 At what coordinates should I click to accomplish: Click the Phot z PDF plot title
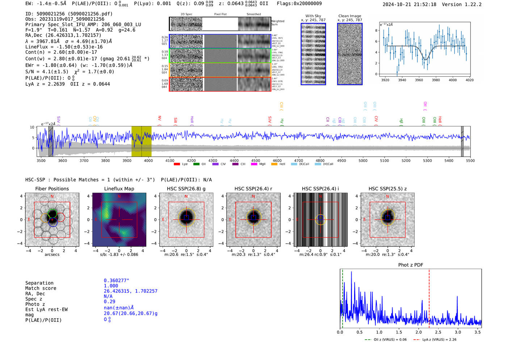pyautogui.click(x=411, y=265)
